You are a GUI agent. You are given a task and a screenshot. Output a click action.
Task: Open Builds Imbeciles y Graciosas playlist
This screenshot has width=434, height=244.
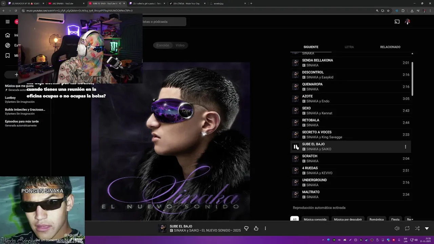pyautogui.click(x=25, y=109)
